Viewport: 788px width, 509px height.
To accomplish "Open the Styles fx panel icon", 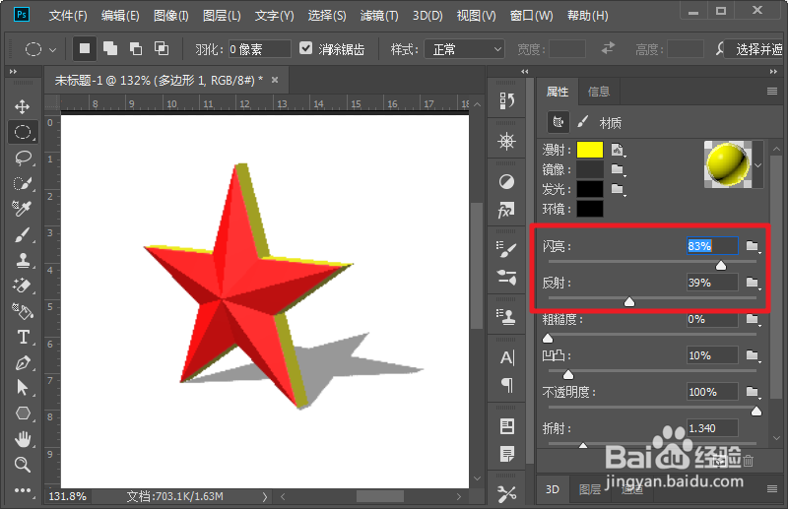I will point(506,210).
